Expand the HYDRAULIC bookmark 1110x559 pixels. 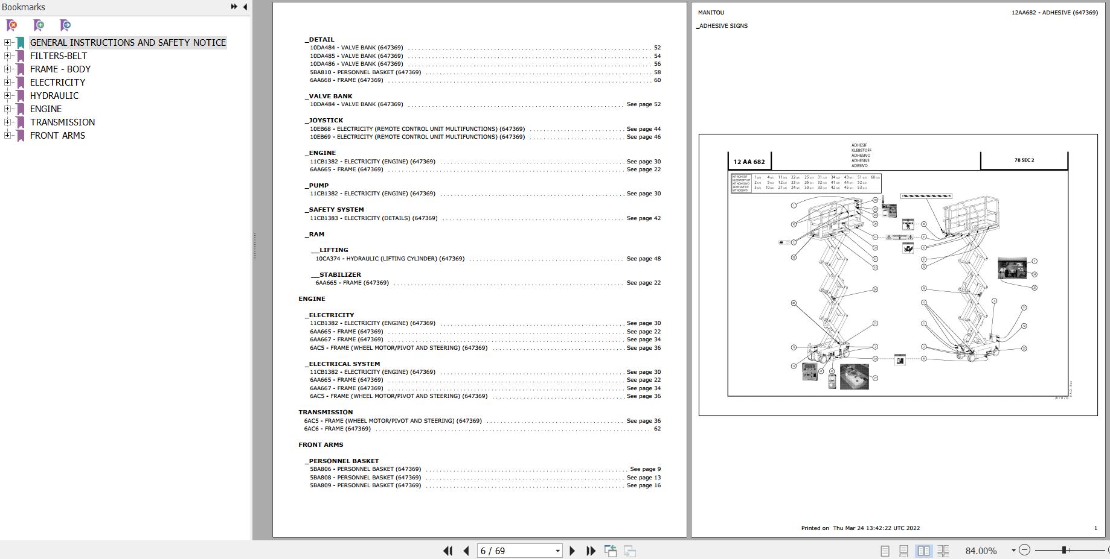tap(7, 95)
